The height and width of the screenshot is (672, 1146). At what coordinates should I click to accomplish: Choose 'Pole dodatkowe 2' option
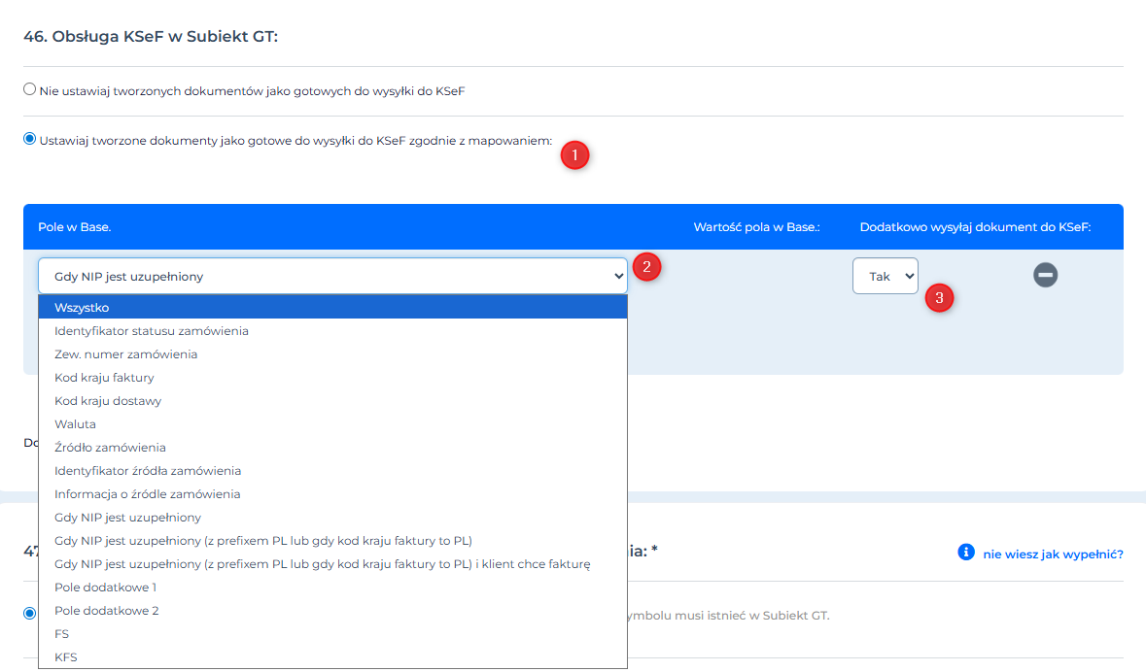332,612
